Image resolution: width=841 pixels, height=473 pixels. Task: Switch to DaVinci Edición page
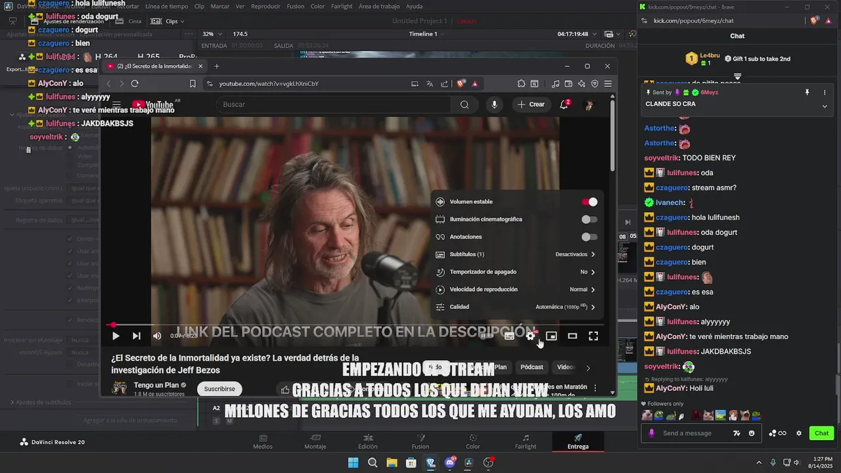[367, 441]
